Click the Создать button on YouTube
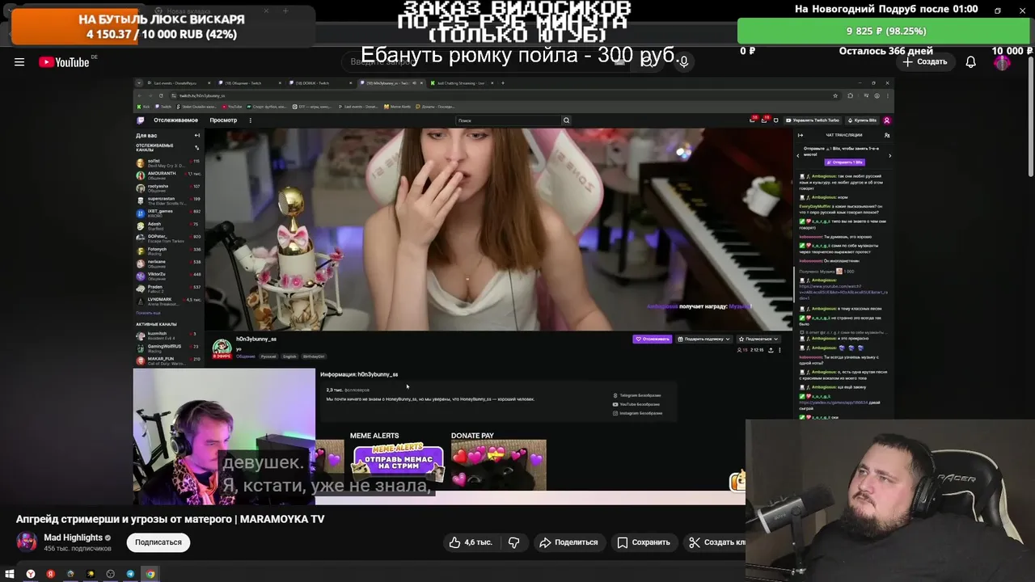The height and width of the screenshot is (582, 1035). point(925,62)
